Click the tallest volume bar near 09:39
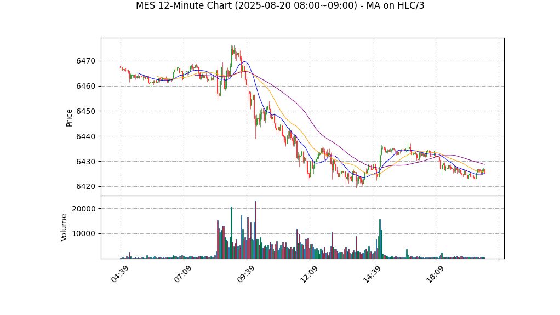This screenshot has height=315, width=560. point(255,230)
